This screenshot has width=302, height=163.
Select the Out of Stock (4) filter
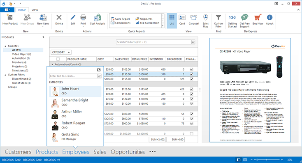[21, 83]
